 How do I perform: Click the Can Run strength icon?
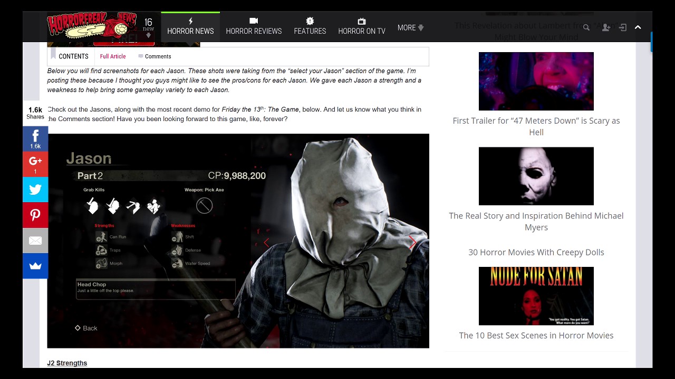click(x=101, y=237)
